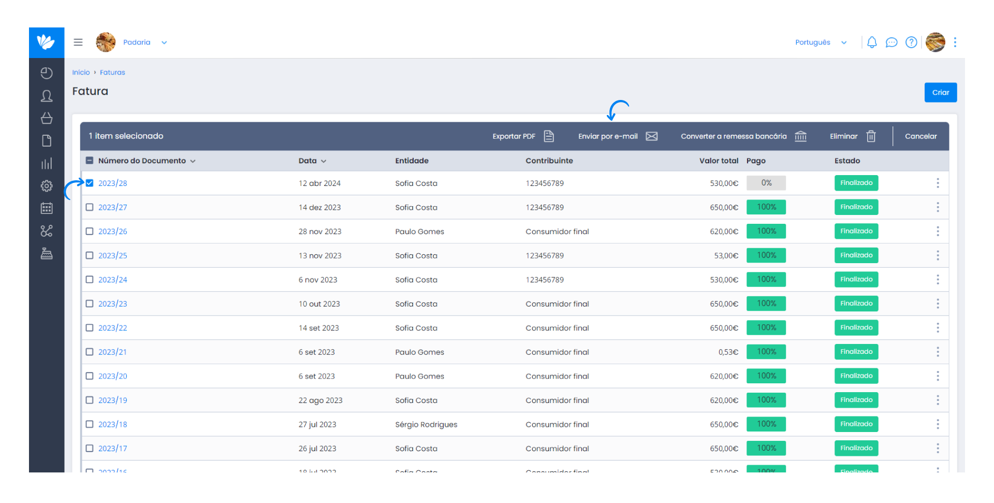Screen dimensions: 994x503
Task: Open row actions for invoice 2023/23
Action: [938, 304]
